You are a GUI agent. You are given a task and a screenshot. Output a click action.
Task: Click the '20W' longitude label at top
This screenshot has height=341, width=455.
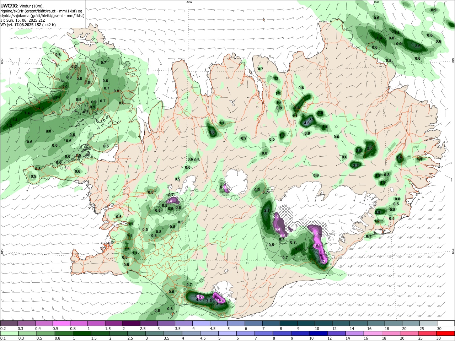189,2
